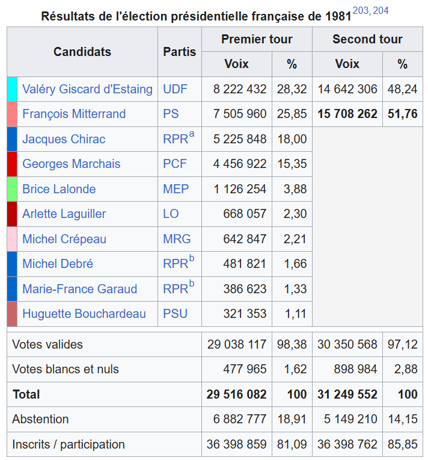Click the light pink swatch beside Michel Crépeau
The width and height of the screenshot is (428, 460).
pos(12,239)
